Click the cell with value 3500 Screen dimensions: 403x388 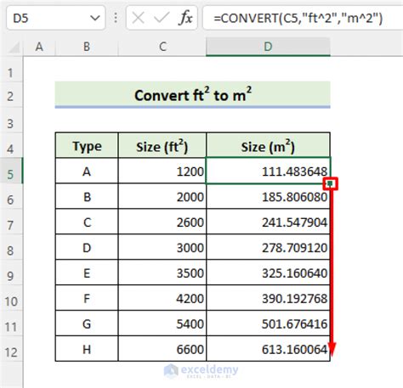point(162,273)
